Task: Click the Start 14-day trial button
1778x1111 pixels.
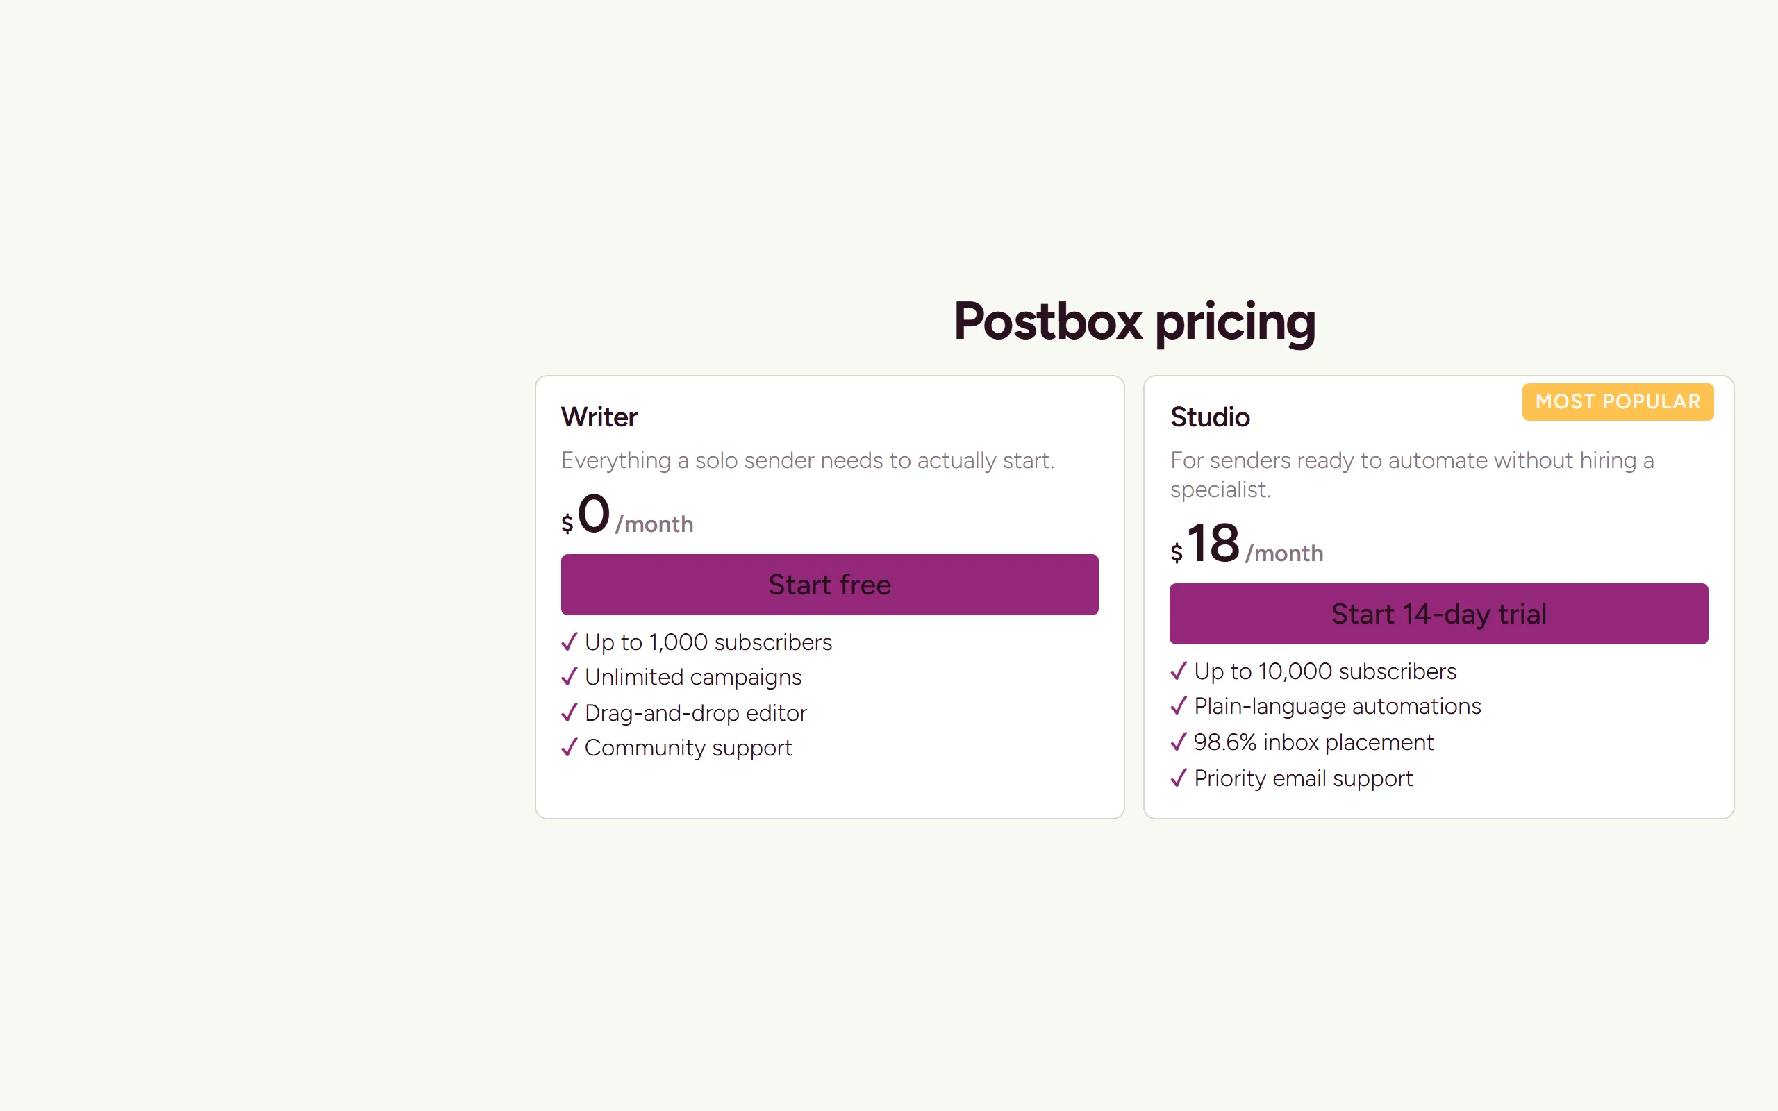Action: tap(1438, 614)
